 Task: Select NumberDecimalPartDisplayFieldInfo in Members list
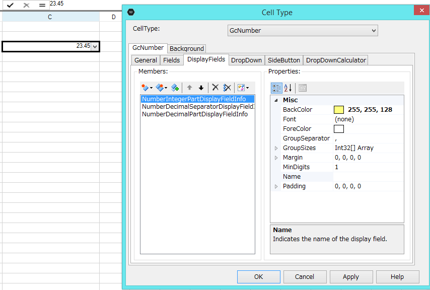(195, 114)
